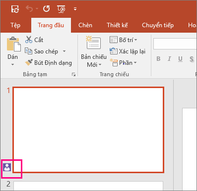This screenshot has height=191, width=197.
Task: Open the Undo history dropdown arrow
Action: pyautogui.click(x=37, y=9)
